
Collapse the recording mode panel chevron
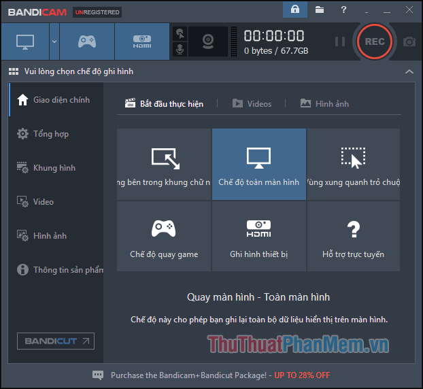[409, 71]
